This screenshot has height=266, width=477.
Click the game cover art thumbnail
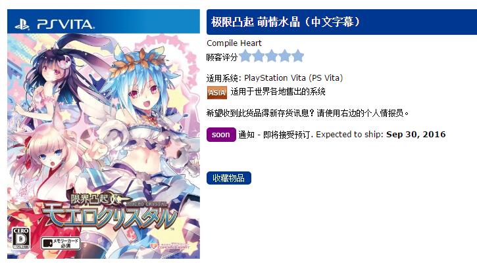pos(103,134)
